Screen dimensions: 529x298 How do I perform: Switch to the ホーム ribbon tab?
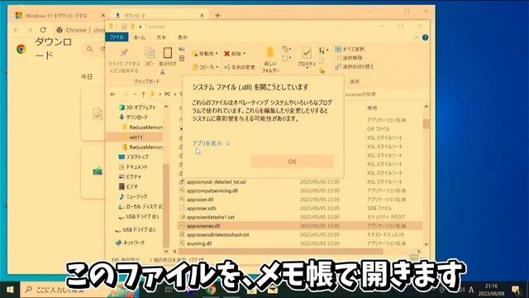click(x=140, y=37)
